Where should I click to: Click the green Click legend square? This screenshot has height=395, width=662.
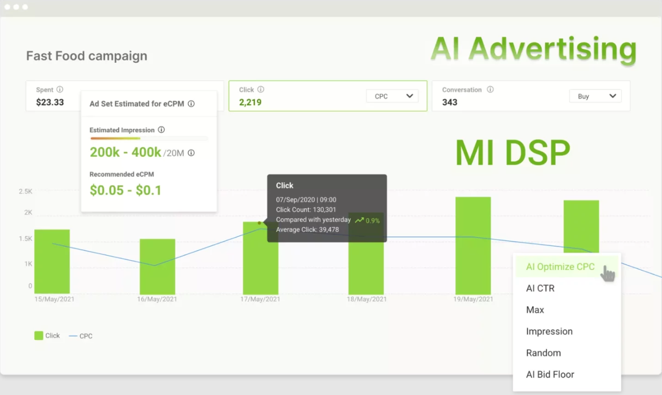tap(38, 335)
